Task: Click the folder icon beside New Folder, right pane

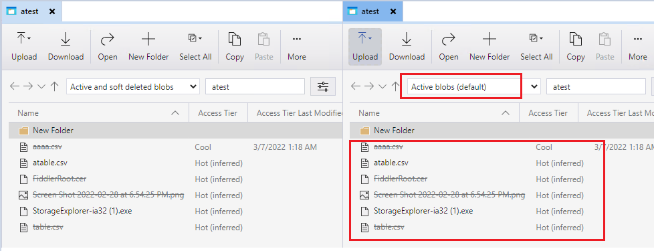Action: pos(364,131)
